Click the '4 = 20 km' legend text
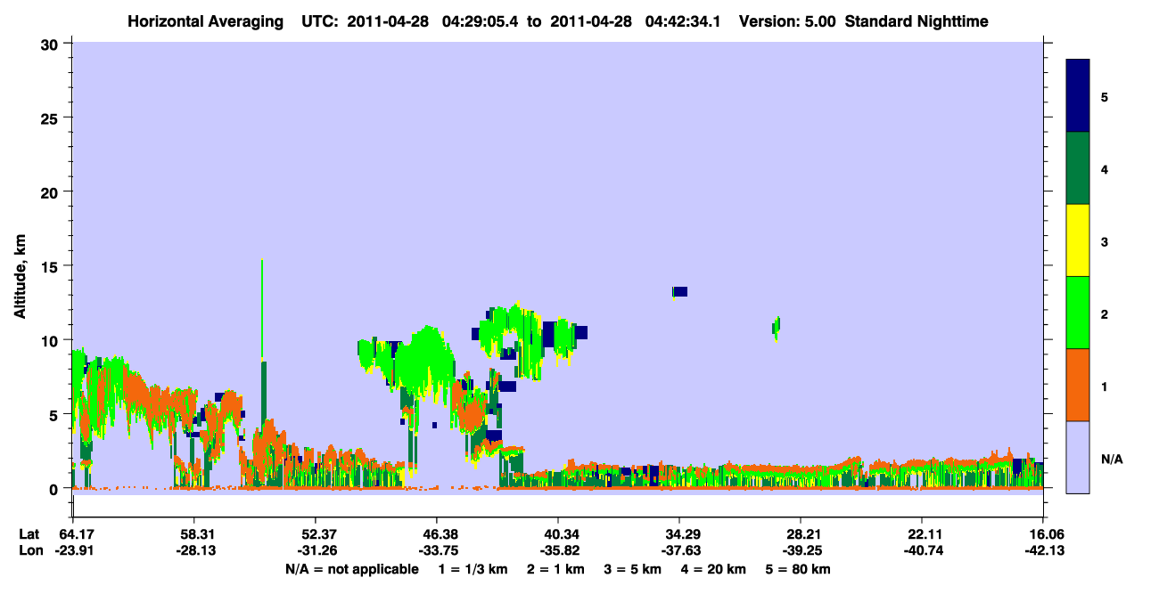The width and height of the screenshot is (1159, 594). (x=714, y=569)
